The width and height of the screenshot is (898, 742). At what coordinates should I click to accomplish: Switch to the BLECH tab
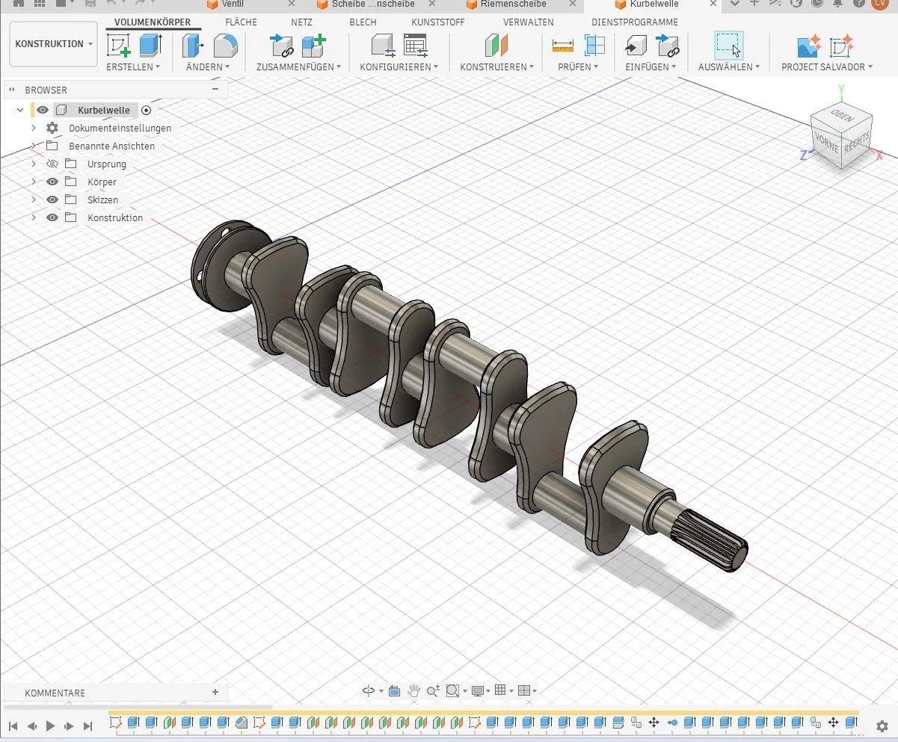363,22
